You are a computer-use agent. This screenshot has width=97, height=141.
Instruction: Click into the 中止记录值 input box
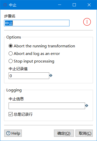click(x=29, y=76)
